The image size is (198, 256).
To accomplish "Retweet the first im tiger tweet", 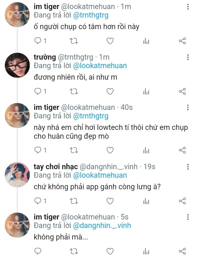I will click(x=74, y=41).
